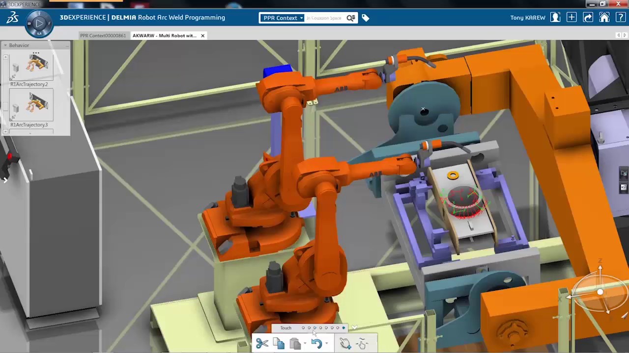Image resolution: width=629 pixels, height=353 pixels.
Task: Open the help question mark menu
Action: [620, 18]
